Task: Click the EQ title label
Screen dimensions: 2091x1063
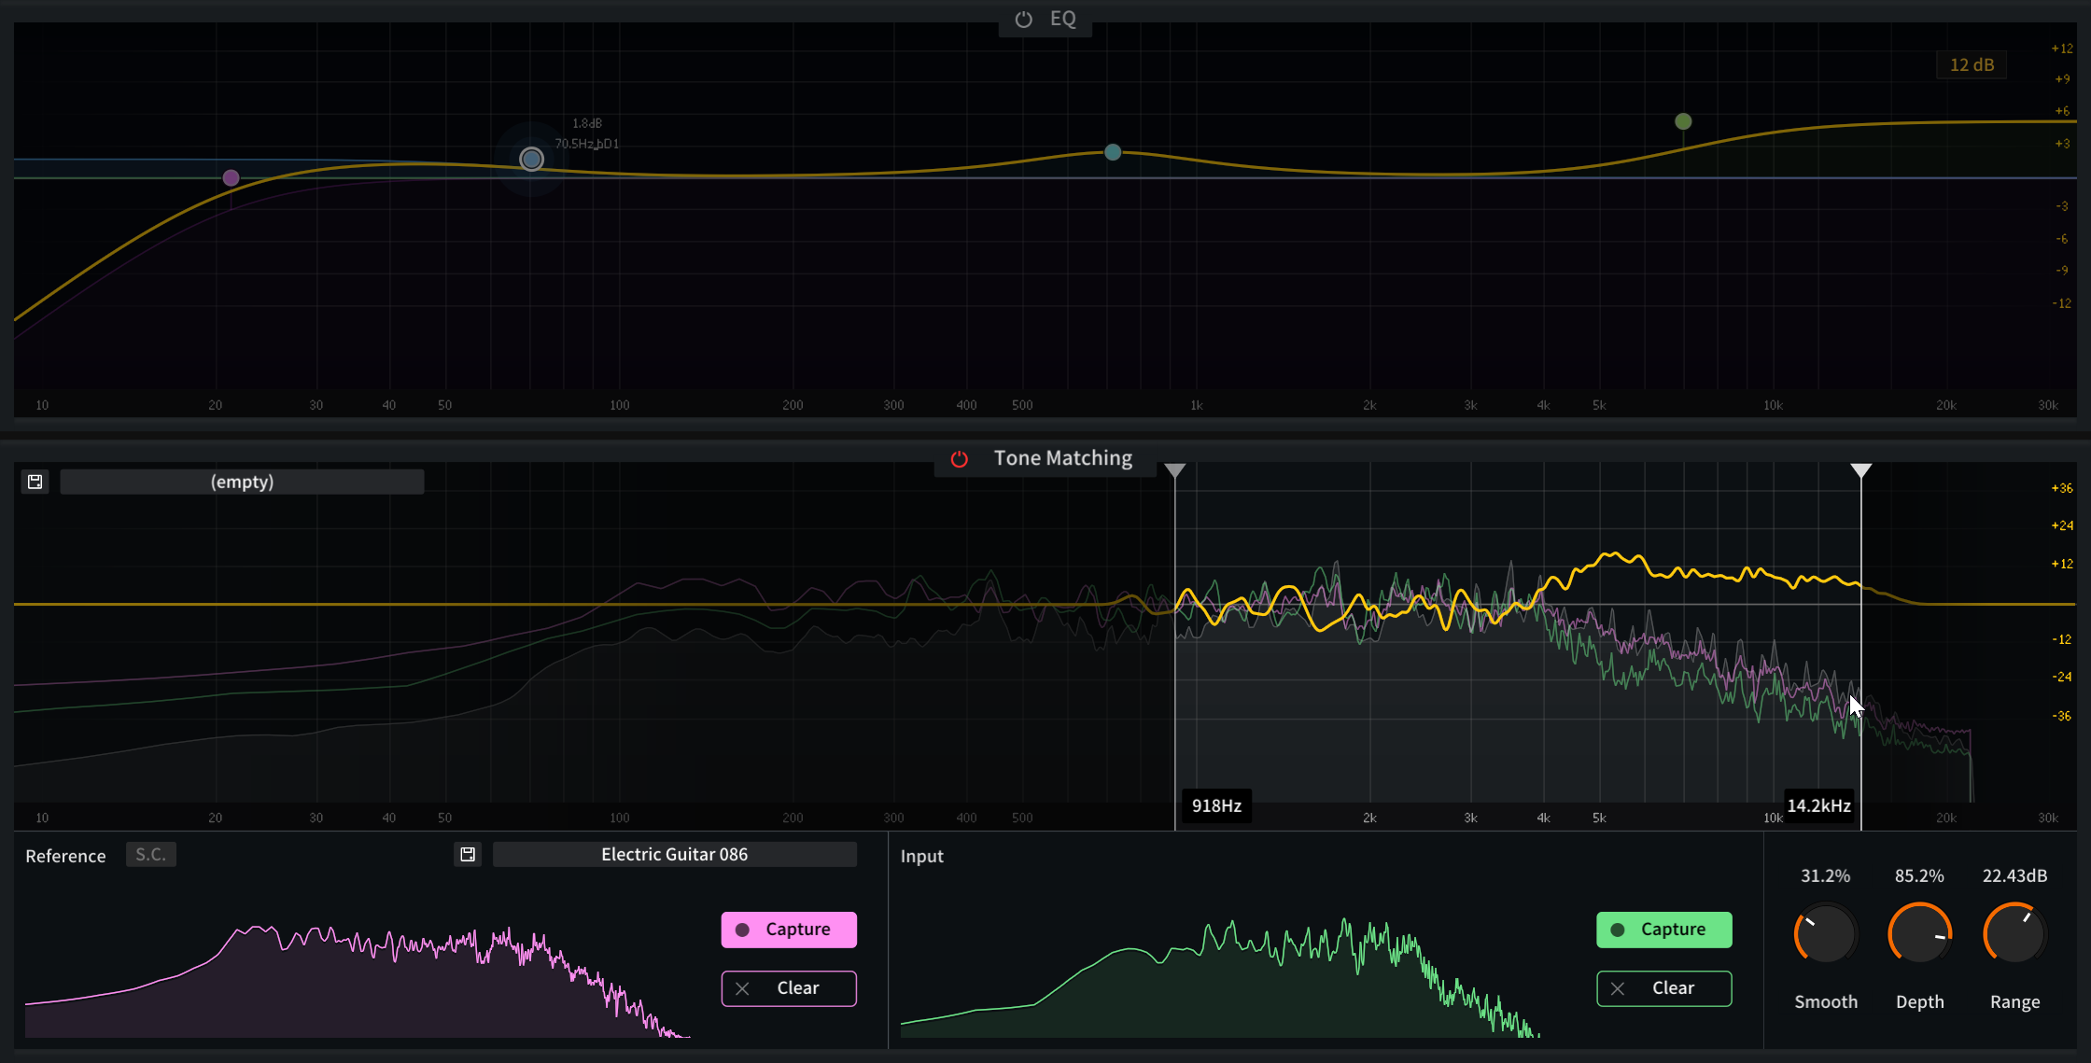Action: [1063, 19]
